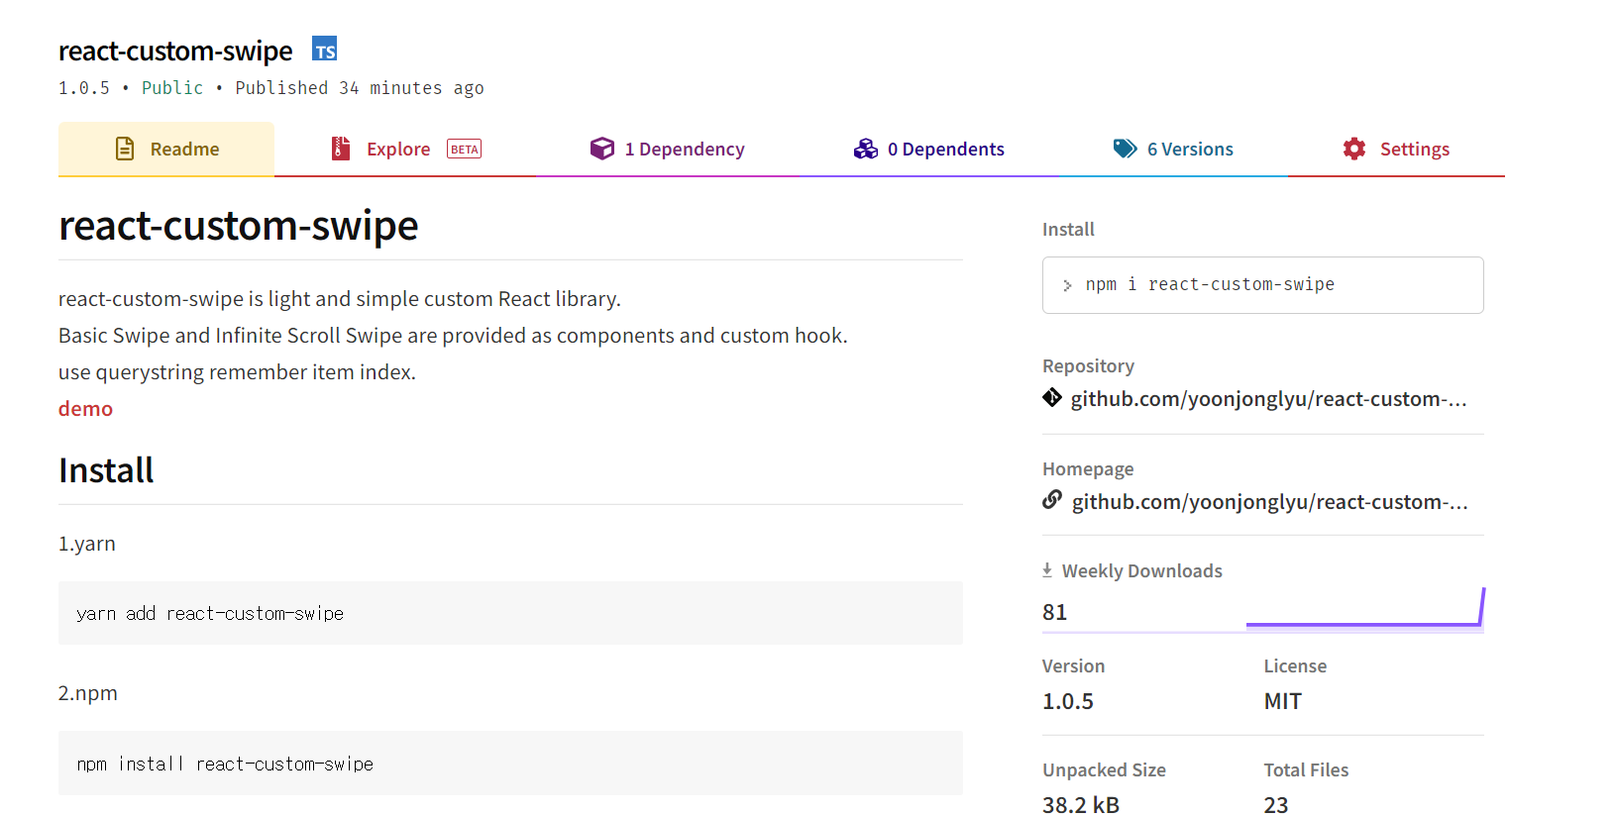Viewport: 1615px width, 817px height.
Task: Click the weekly downloads arrow icon
Action: [x=1047, y=569]
